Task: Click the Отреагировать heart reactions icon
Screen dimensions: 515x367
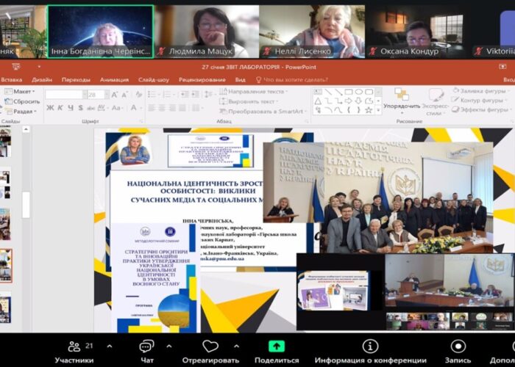Action: click(211, 346)
